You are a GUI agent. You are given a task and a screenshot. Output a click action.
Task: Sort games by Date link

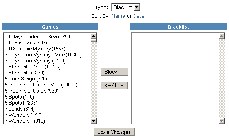139,16
